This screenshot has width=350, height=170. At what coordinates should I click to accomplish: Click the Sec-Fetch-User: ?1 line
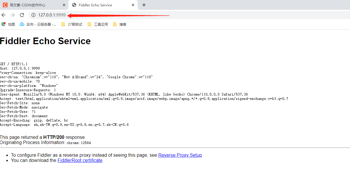click(18, 112)
